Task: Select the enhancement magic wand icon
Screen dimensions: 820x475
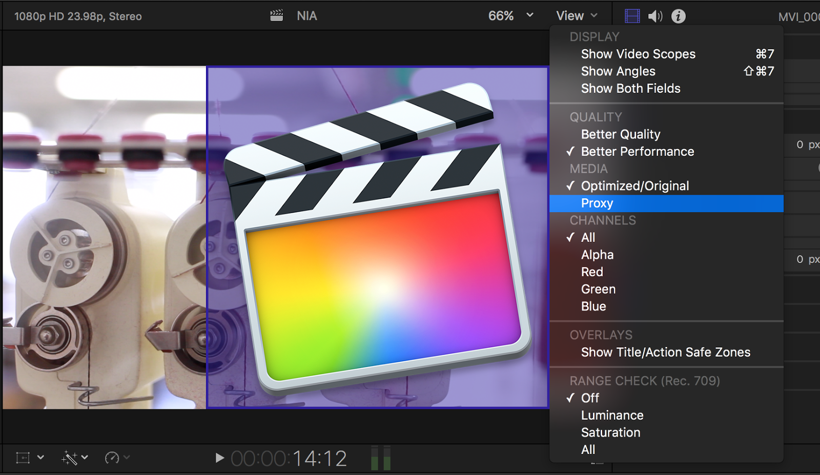Action: (69, 458)
